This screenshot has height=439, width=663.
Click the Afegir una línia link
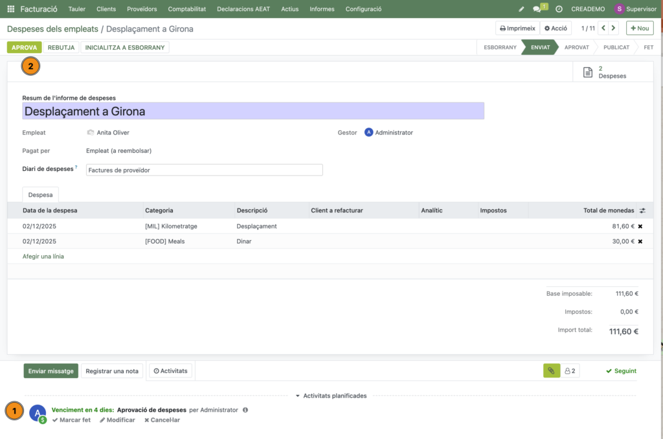tap(43, 256)
